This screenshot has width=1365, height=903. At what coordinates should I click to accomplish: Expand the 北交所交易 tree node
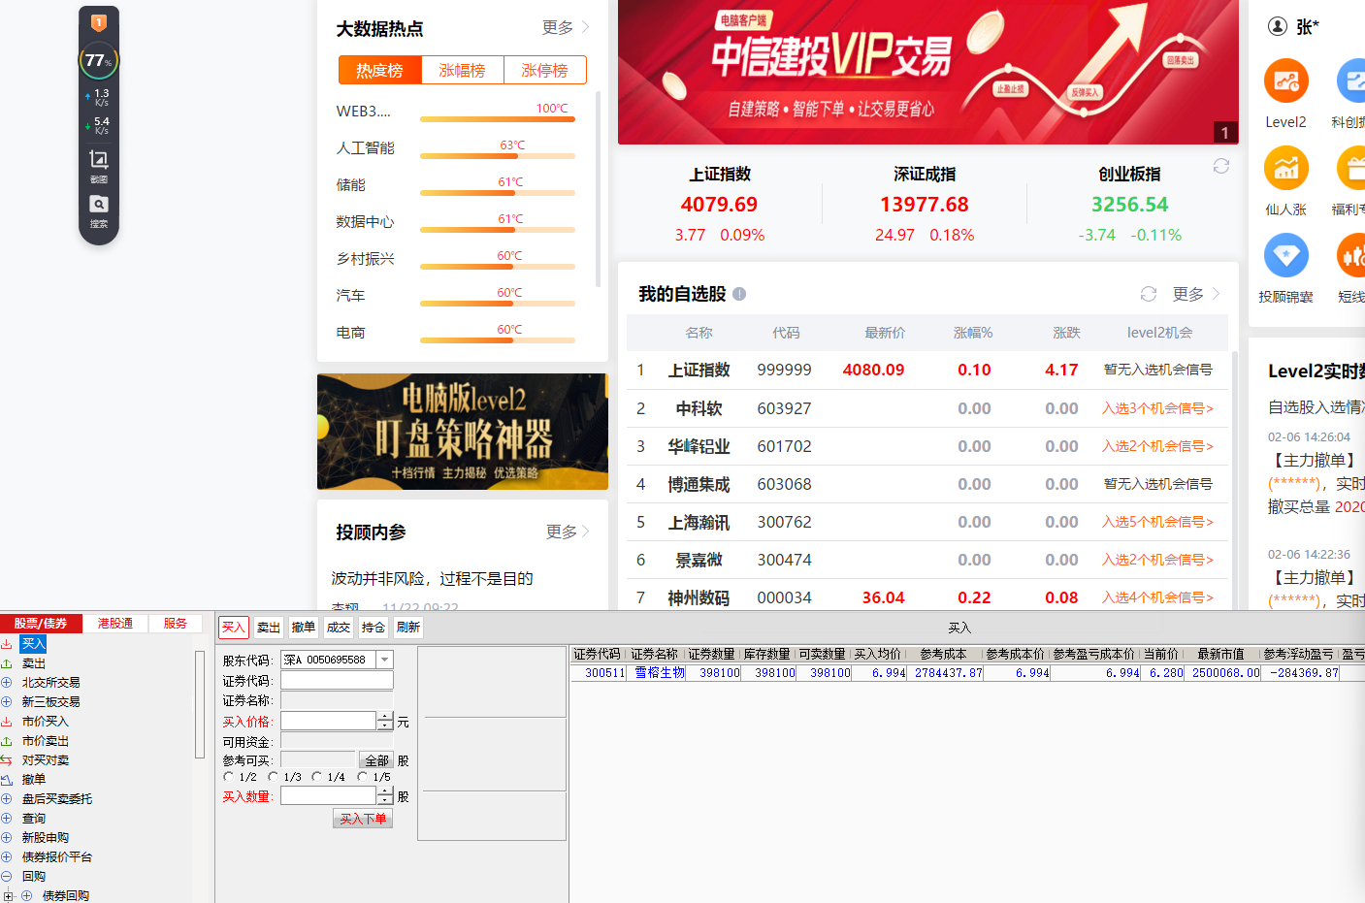pos(7,683)
